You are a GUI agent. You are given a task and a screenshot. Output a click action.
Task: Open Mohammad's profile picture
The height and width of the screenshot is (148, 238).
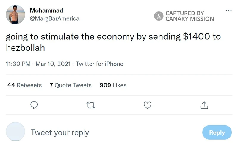tap(15, 14)
